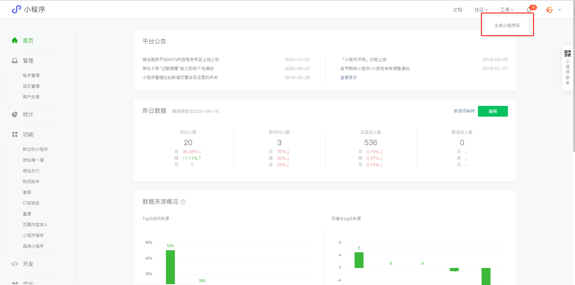575x285 pixels.
Task: Open 物流助手 in the sidebar
Action: [x=31, y=182]
